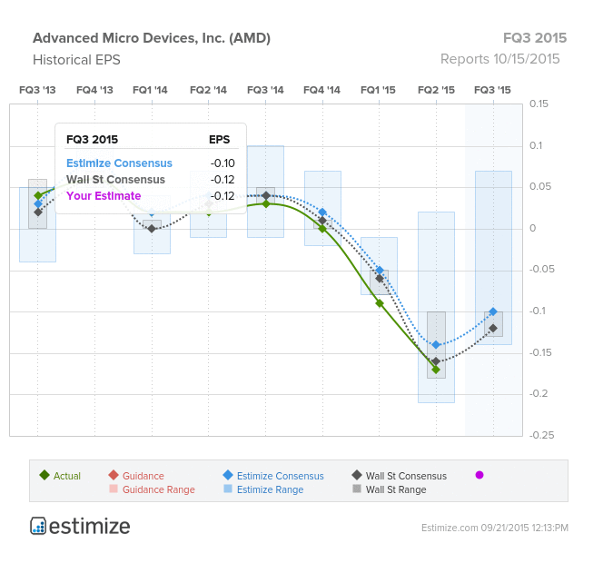Click the FQ3 '14 Actual green data point
Viewport: 613px width, 563px height.
(266, 204)
